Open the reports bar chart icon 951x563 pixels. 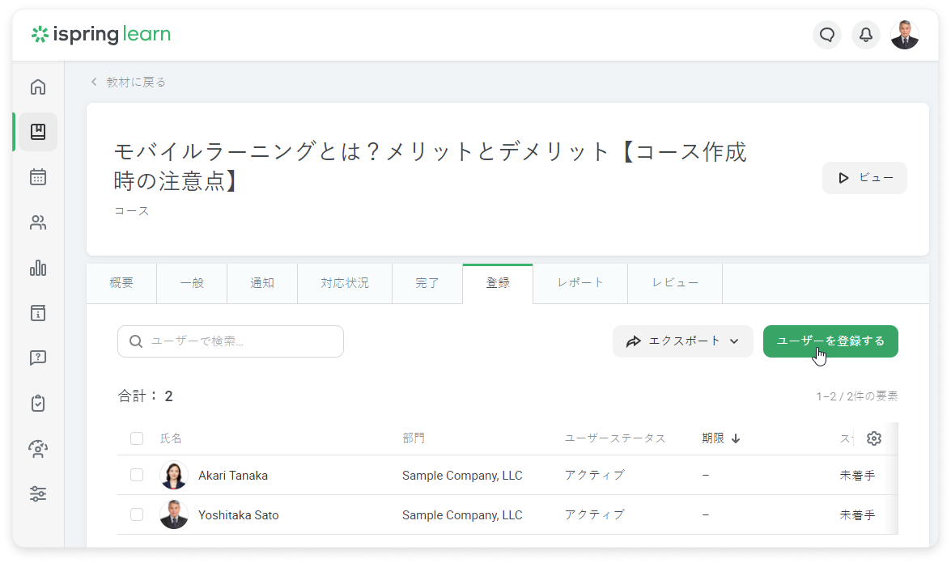[x=38, y=269]
